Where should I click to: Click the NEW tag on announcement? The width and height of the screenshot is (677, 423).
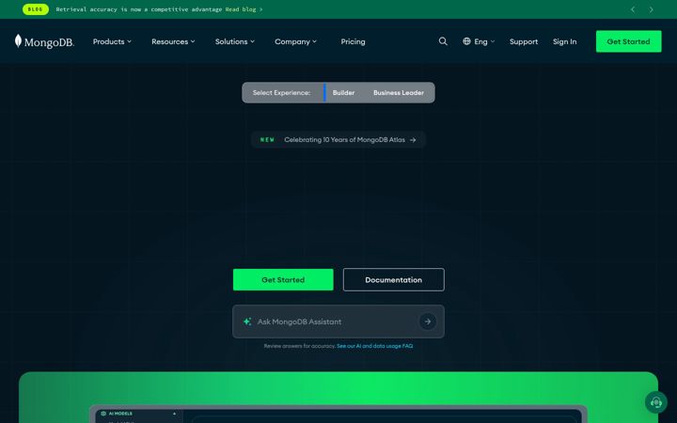[x=267, y=140]
